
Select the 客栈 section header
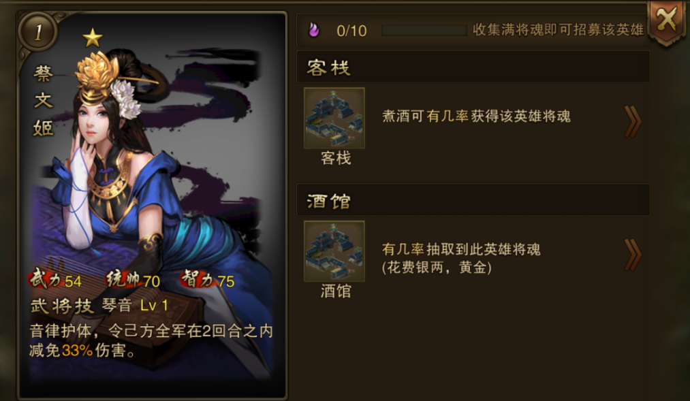click(473, 67)
